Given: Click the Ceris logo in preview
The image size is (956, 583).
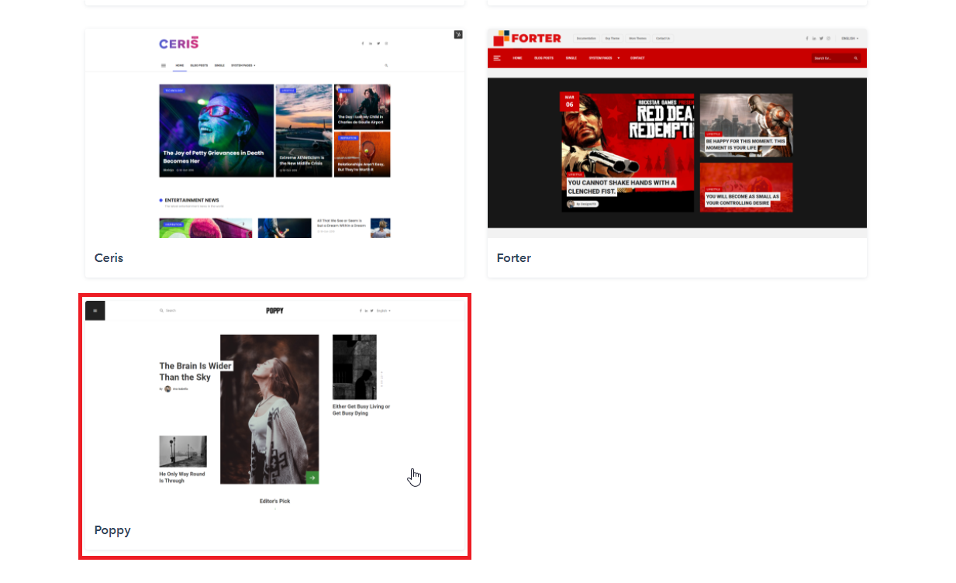Looking at the screenshot, I should (x=179, y=43).
